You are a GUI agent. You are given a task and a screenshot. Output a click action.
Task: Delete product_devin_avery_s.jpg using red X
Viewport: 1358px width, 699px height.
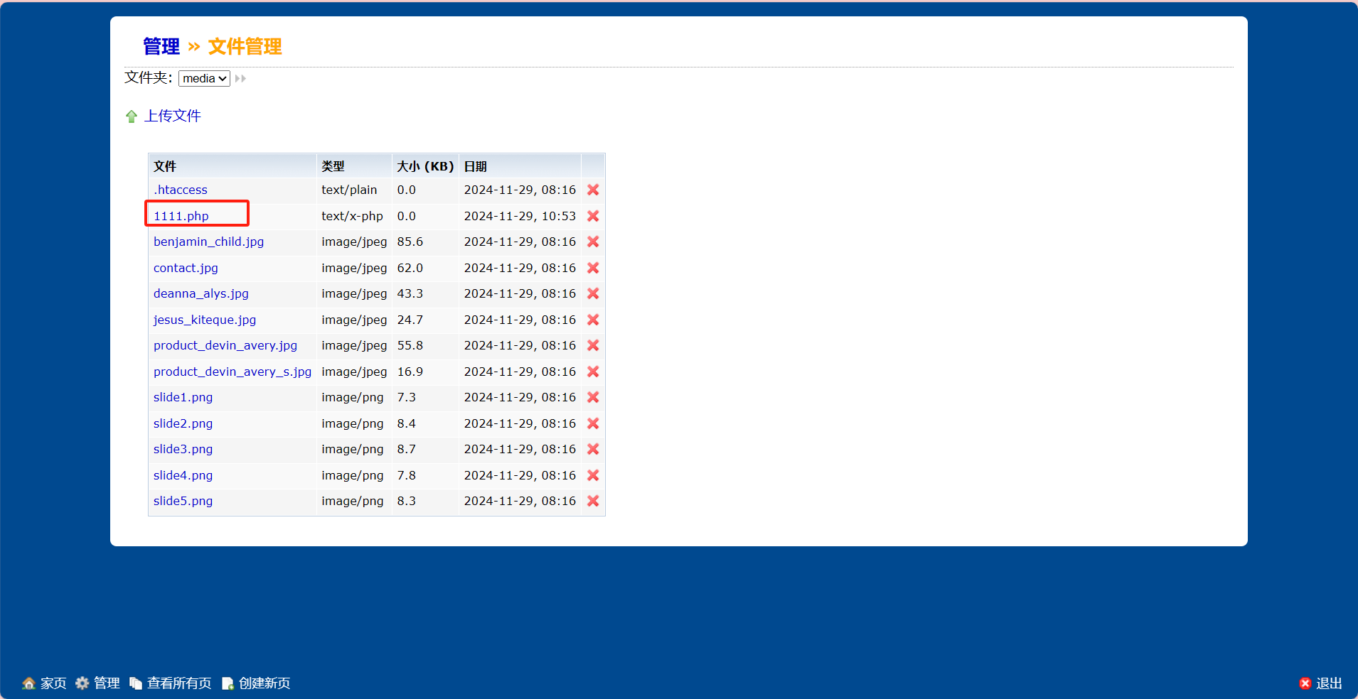[593, 372]
